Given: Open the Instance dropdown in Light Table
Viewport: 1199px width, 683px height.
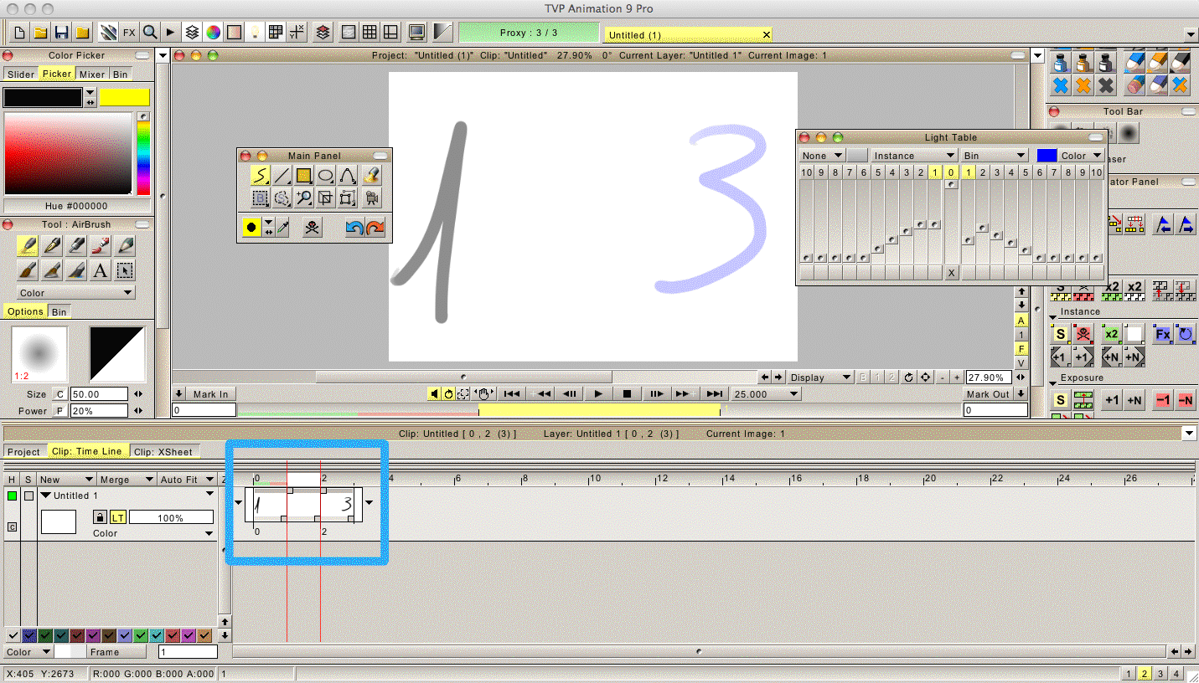Looking at the screenshot, I should tap(914, 156).
